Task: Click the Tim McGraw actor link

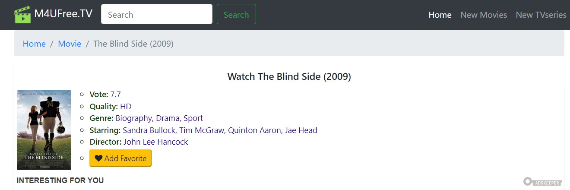Action: coord(202,130)
